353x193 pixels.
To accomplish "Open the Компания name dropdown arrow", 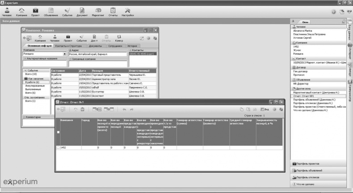I will point(65,54).
